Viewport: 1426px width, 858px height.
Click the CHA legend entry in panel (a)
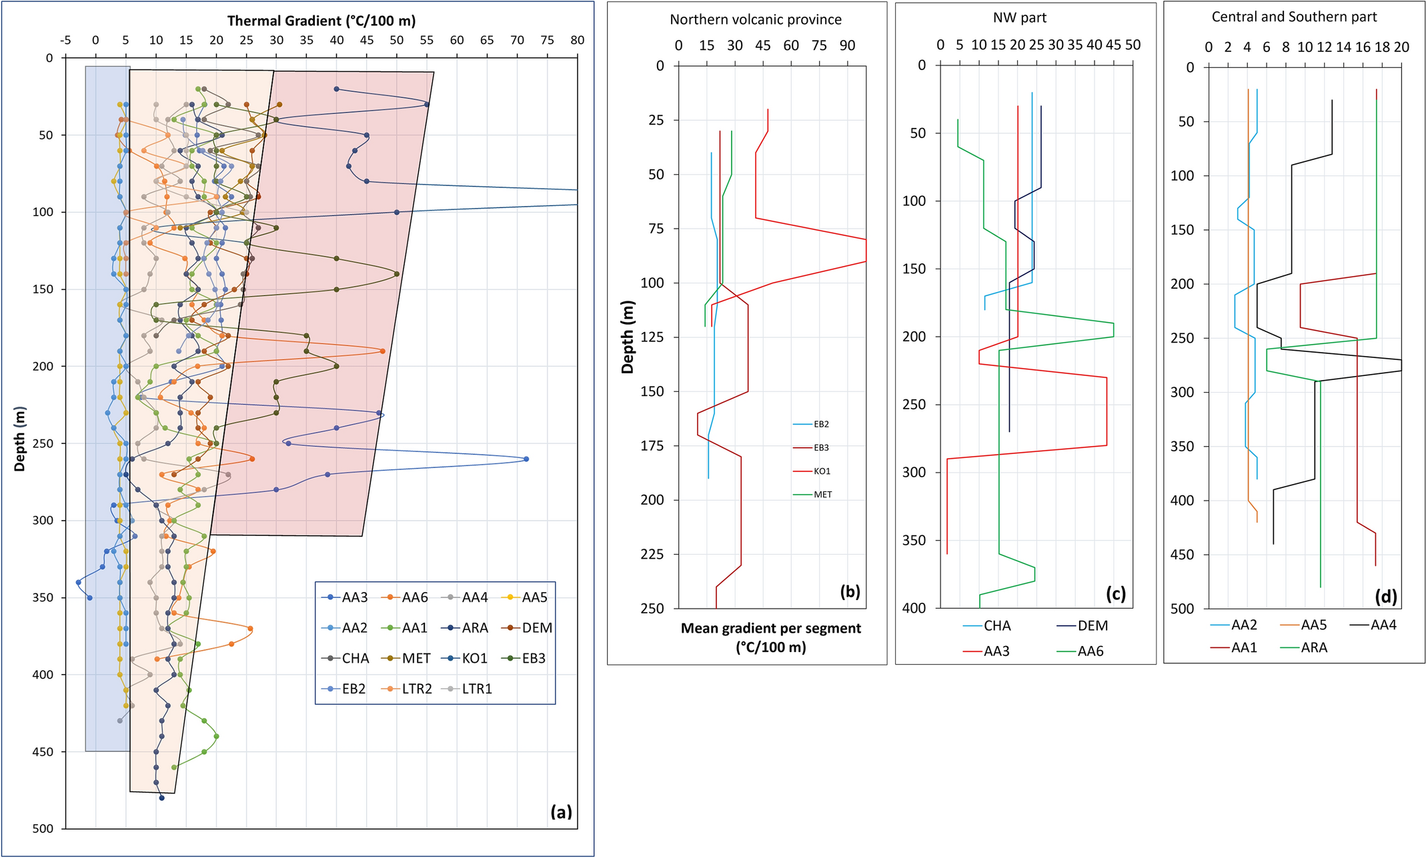(345, 659)
